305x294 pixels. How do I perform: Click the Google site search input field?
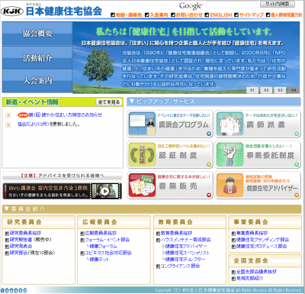tap(232, 5)
